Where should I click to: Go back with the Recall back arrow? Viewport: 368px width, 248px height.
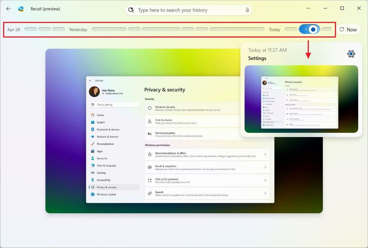[9, 9]
